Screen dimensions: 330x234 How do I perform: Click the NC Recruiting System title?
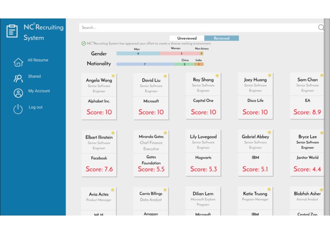(43, 32)
